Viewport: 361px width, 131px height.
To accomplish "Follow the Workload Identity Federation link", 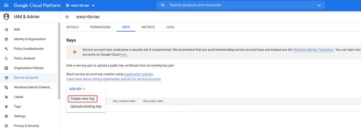I will point(313,50).
